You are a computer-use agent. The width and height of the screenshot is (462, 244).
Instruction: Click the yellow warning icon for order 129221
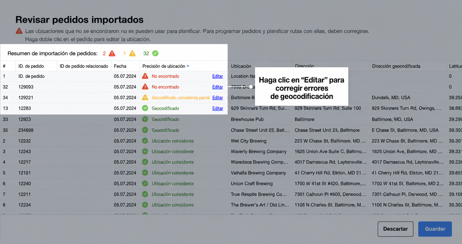[145, 98]
